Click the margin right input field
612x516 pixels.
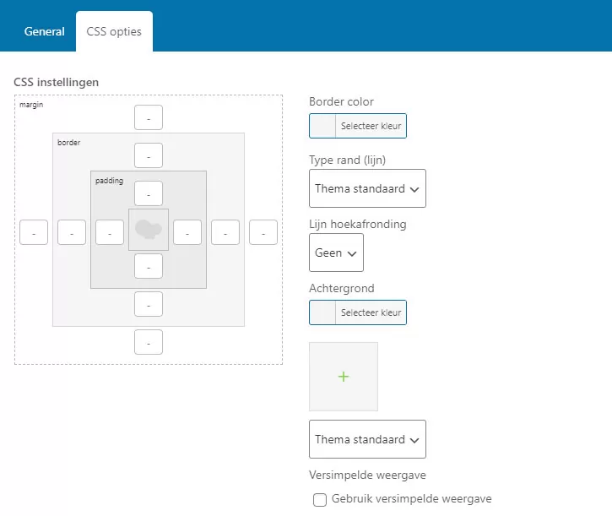click(263, 232)
